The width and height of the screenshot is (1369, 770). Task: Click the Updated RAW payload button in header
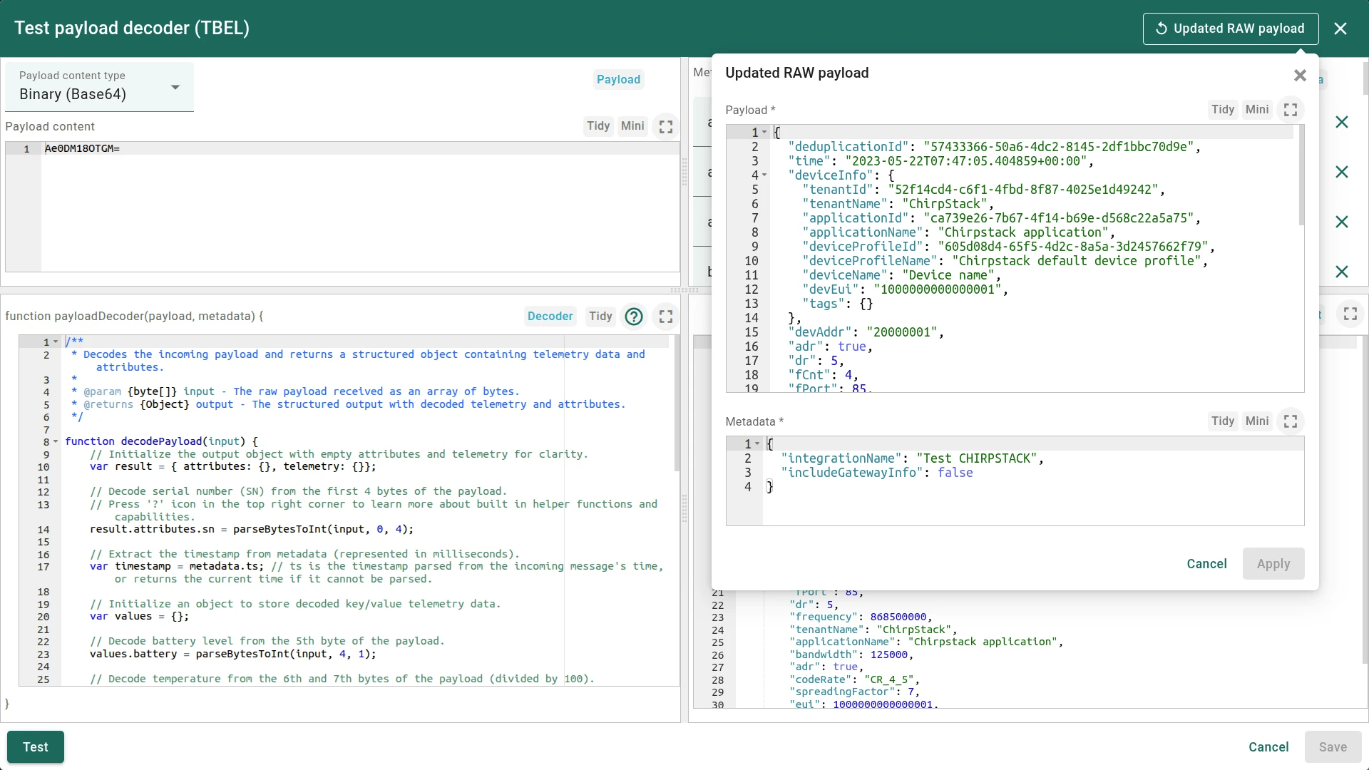[1231, 29]
